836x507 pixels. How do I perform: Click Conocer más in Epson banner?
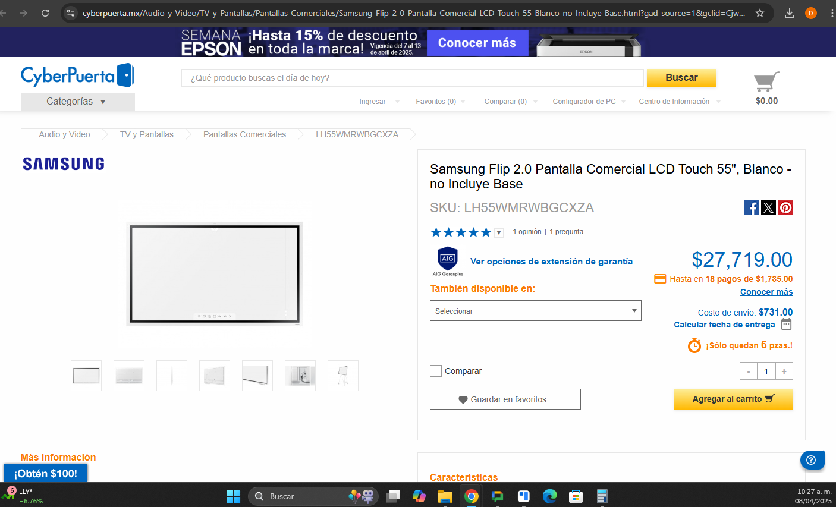tap(477, 43)
